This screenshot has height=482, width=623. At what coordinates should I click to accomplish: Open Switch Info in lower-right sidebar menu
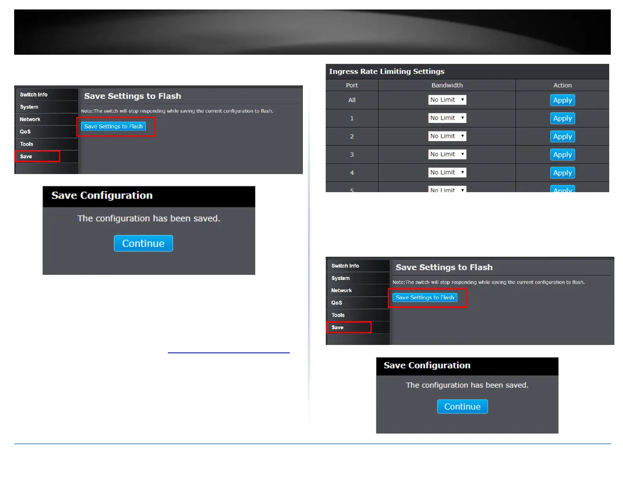tap(358, 266)
